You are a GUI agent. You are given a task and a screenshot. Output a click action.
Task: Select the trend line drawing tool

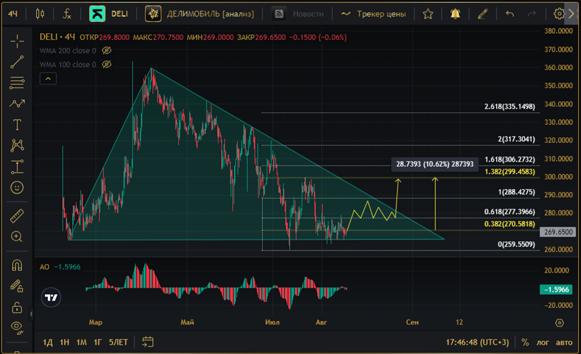[17, 62]
